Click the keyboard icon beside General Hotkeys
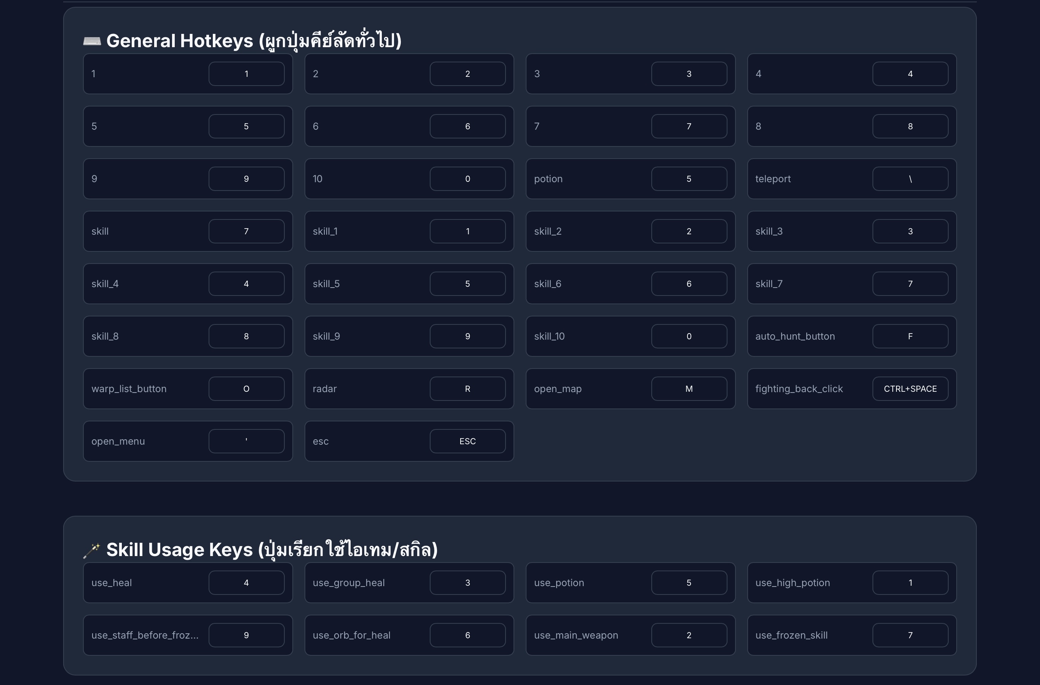Viewport: 1040px width, 685px height. point(92,41)
